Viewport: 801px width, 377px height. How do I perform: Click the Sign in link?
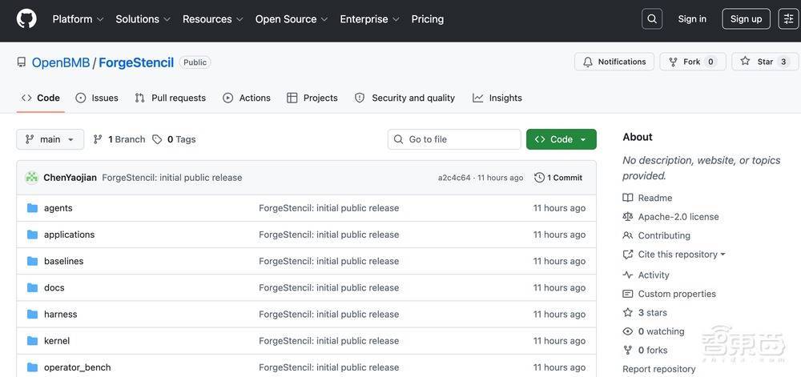pyautogui.click(x=692, y=19)
